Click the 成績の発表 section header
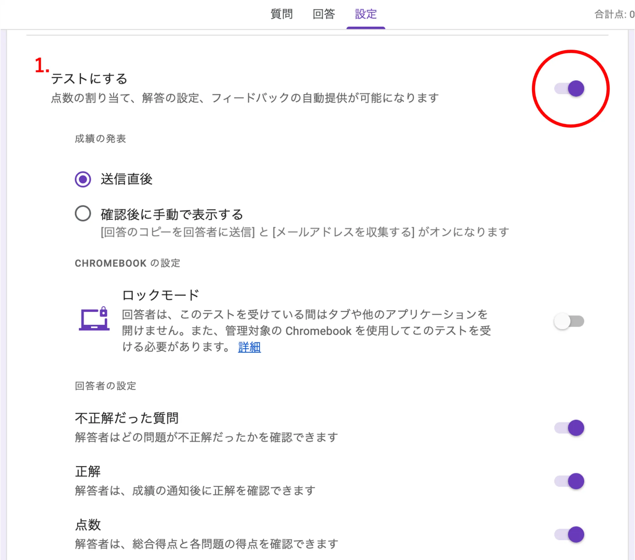The image size is (635, 560). click(x=100, y=139)
